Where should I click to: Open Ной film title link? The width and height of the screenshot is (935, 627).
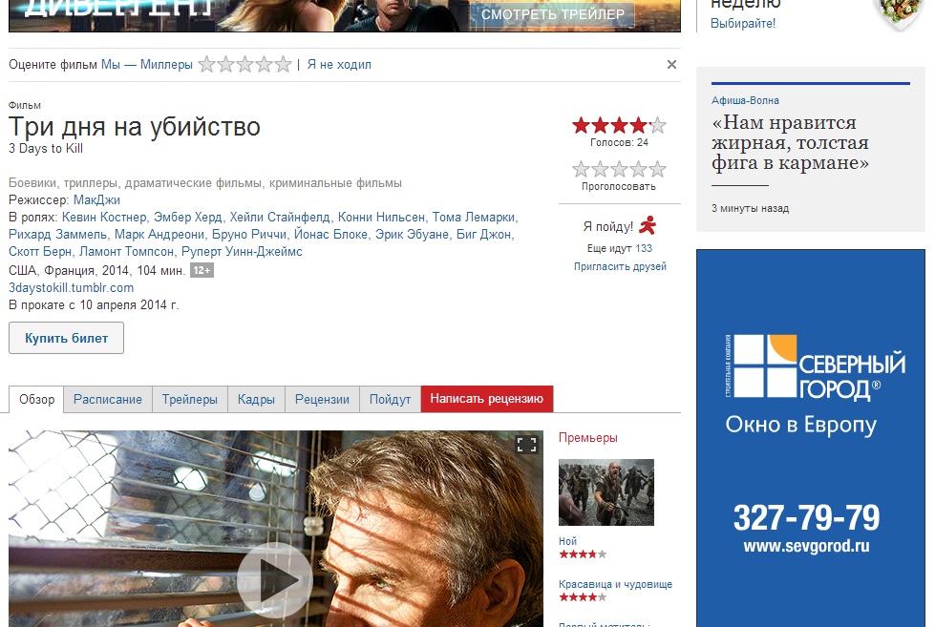[567, 541]
